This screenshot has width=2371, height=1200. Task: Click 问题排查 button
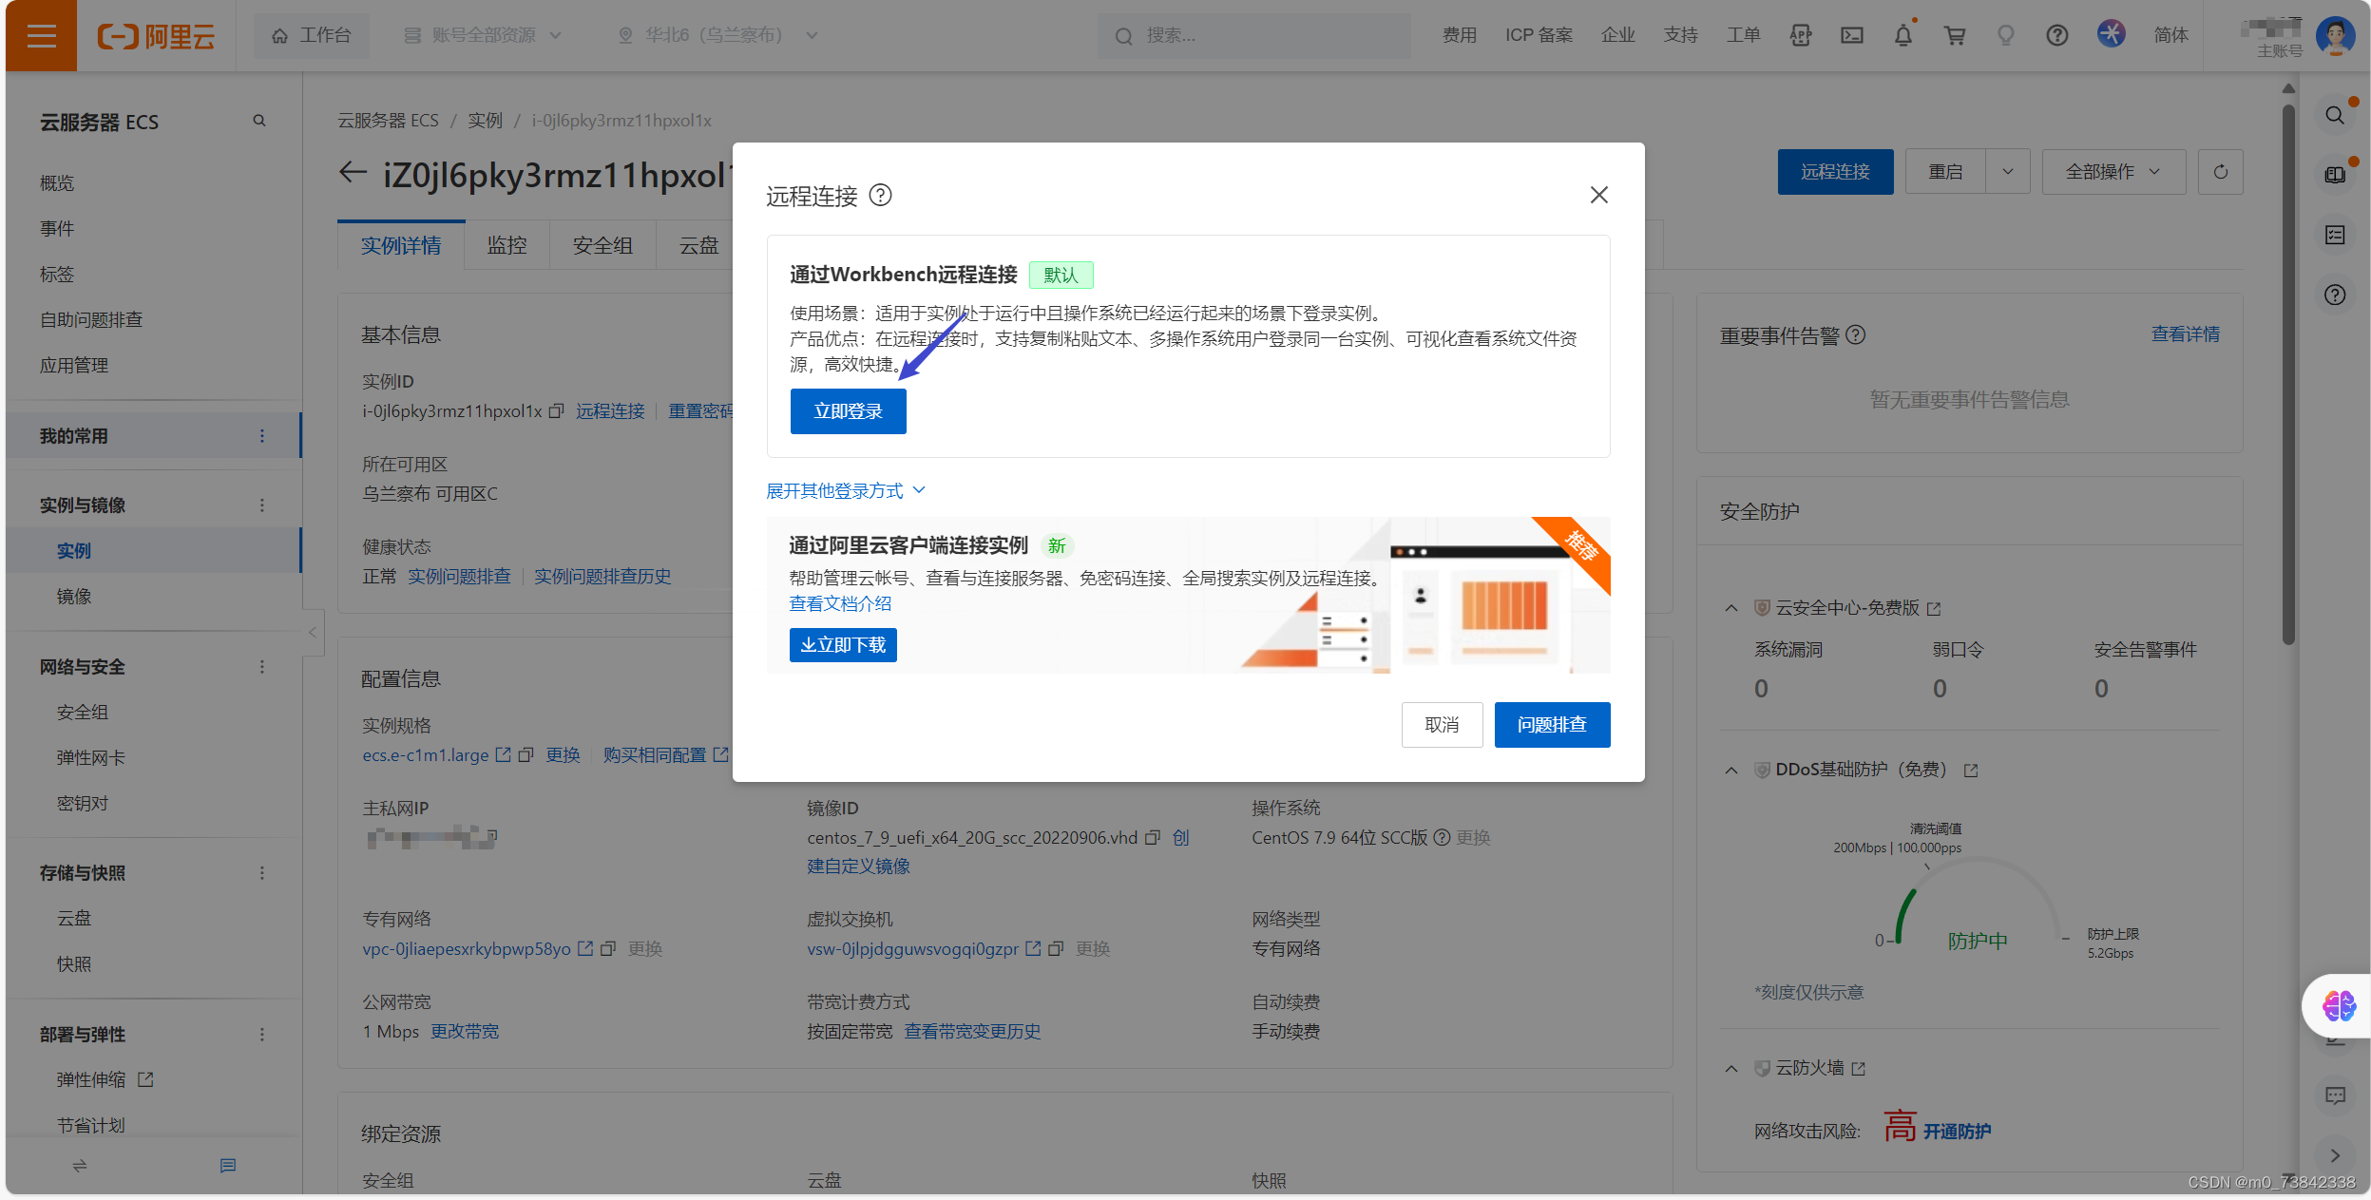(1552, 725)
